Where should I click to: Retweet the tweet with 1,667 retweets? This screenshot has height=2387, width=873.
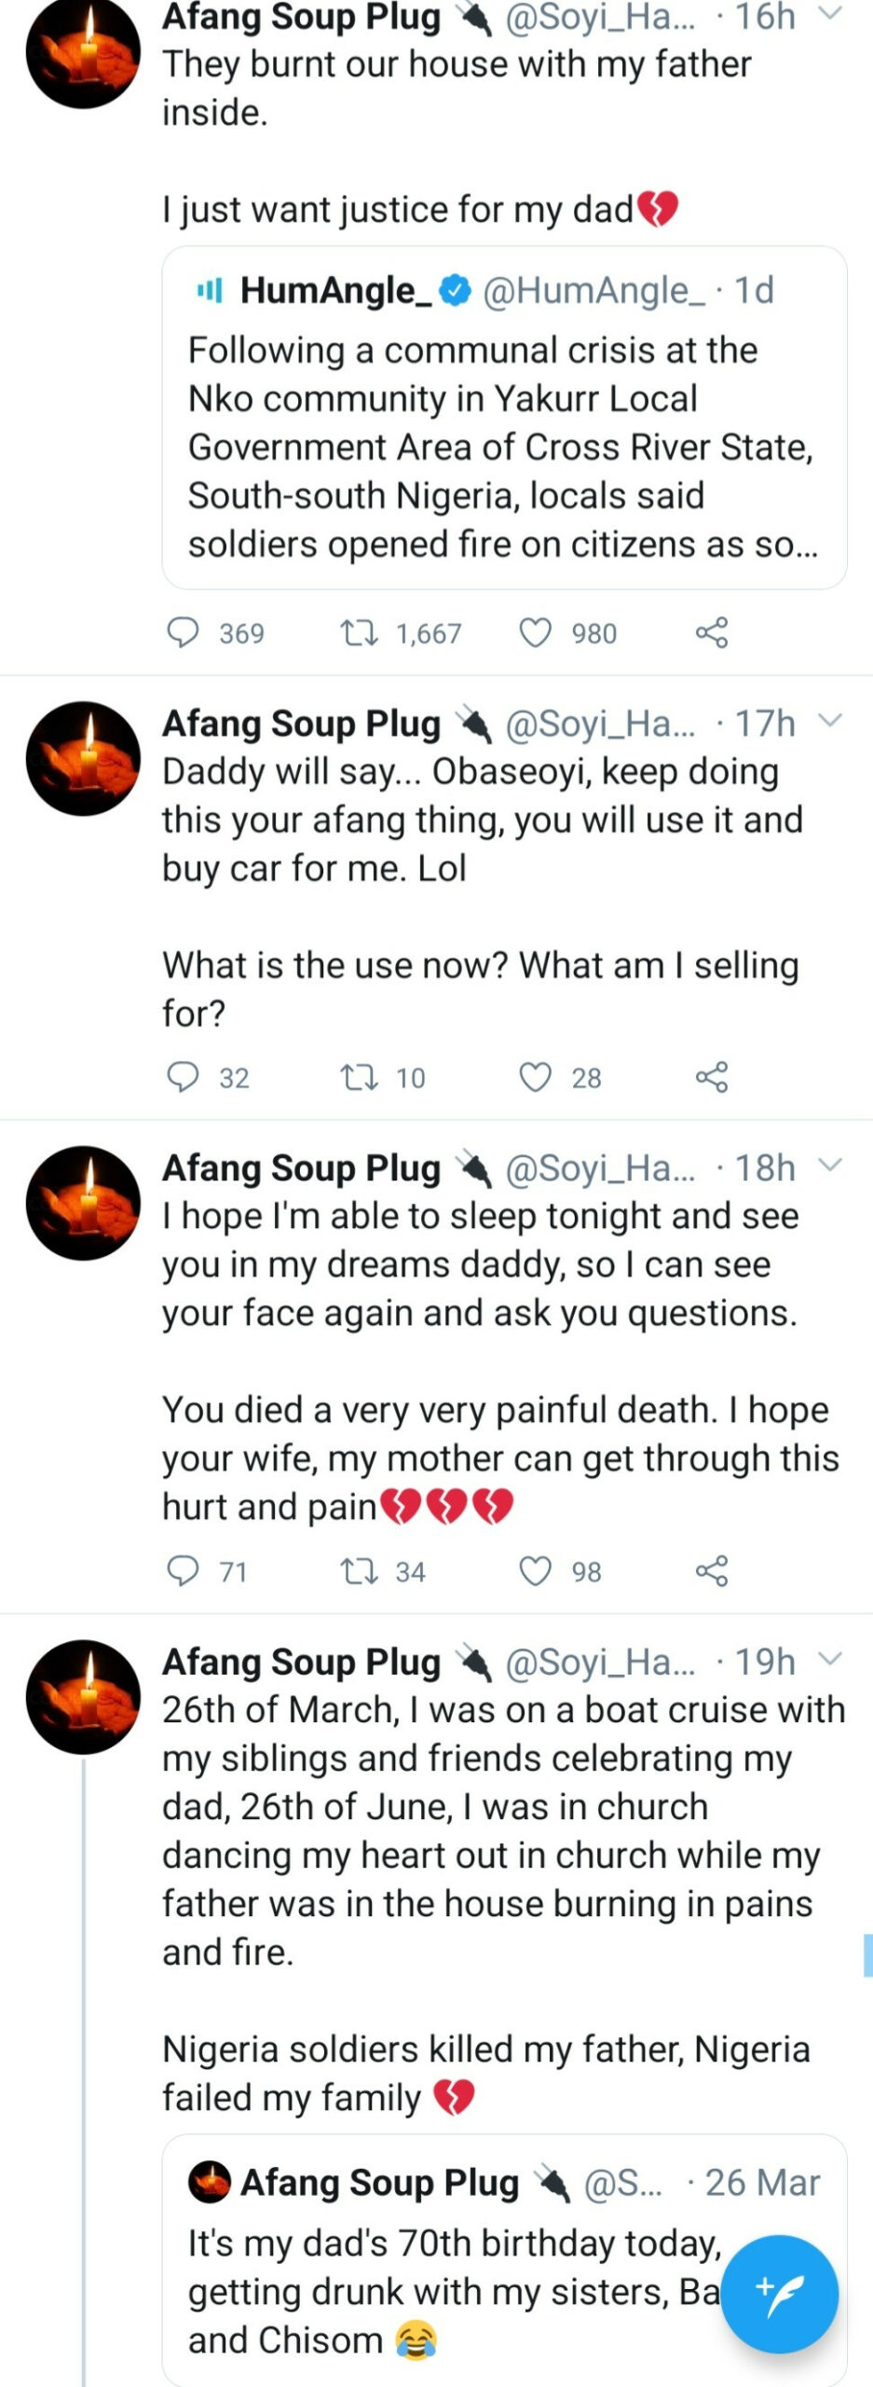(x=359, y=634)
